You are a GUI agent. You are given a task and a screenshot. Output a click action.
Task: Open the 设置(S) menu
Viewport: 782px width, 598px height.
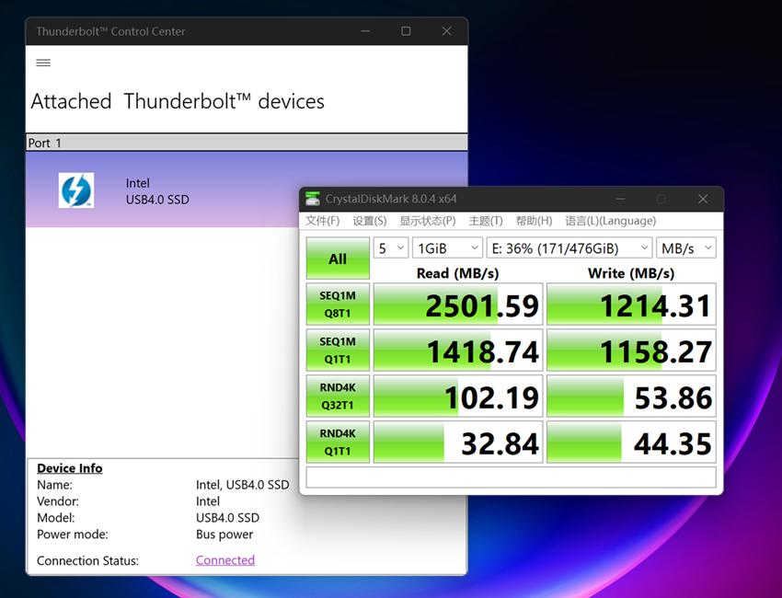pos(369,221)
